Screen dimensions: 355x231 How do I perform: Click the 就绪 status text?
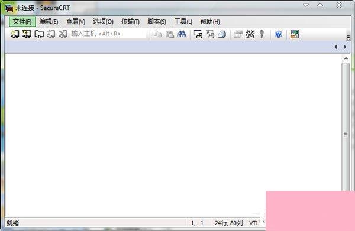tap(12, 223)
